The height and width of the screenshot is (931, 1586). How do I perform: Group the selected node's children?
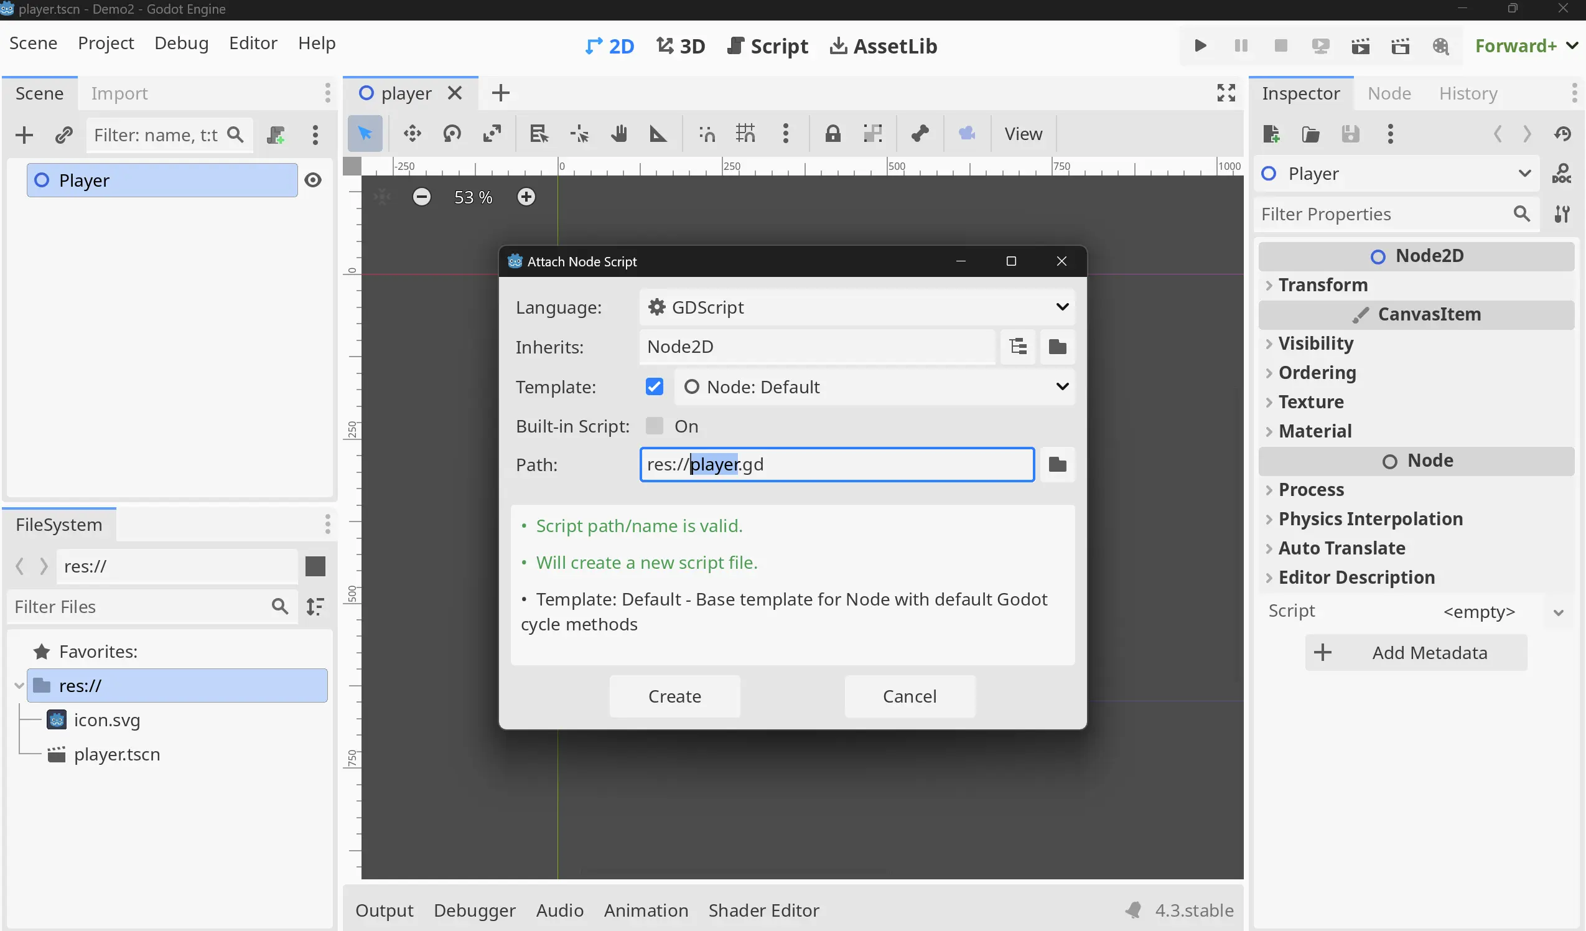873,133
